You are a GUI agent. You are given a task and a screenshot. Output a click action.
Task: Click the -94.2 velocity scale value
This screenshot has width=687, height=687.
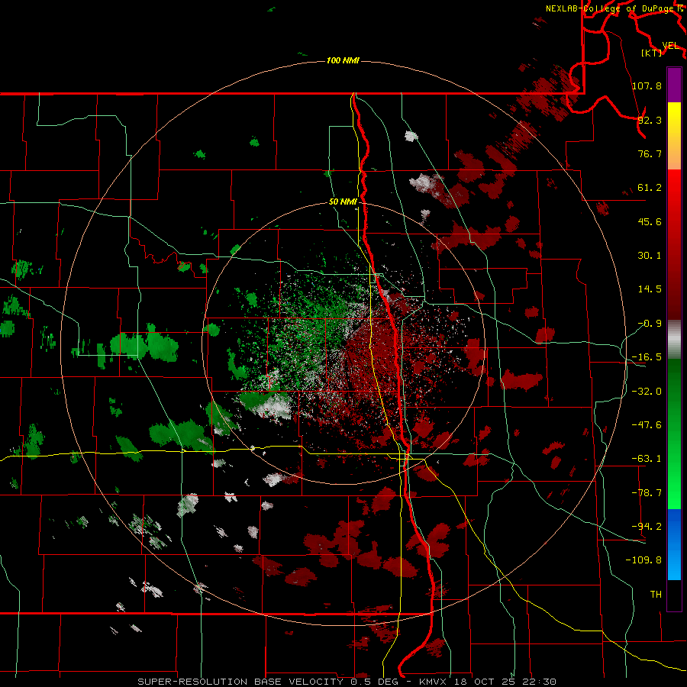tap(647, 526)
